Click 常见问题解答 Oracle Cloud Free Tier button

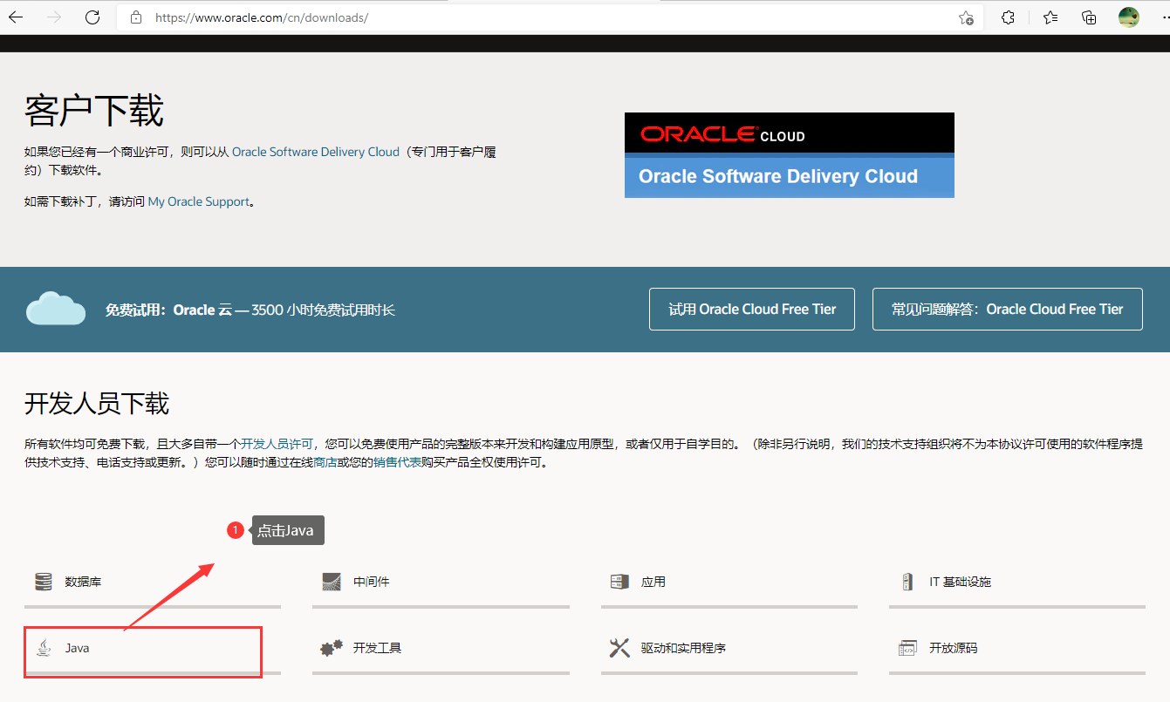coord(1008,310)
